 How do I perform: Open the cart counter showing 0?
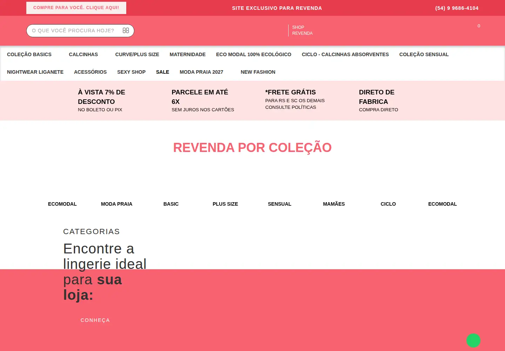479,26
